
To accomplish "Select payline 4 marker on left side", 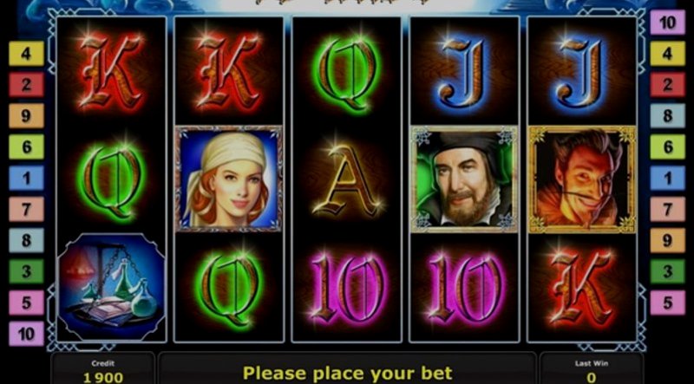I will point(27,54).
